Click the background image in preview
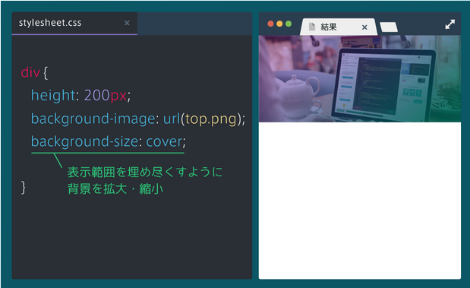The image size is (470, 288). click(x=360, y=78)
